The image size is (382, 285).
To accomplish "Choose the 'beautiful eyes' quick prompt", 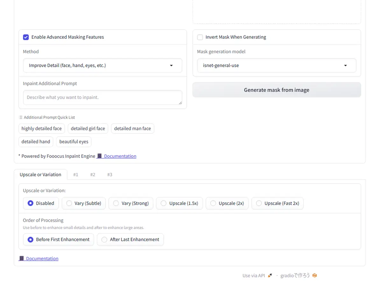I will point(74,142).
